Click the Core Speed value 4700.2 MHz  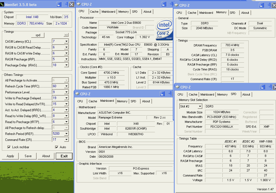pyautogui.click(x=111, y=73)
